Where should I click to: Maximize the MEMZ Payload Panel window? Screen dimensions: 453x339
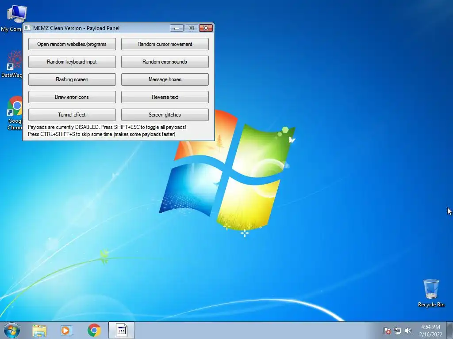coord(191,28)
